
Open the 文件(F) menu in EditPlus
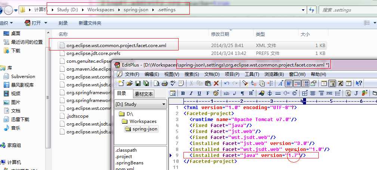132,74
